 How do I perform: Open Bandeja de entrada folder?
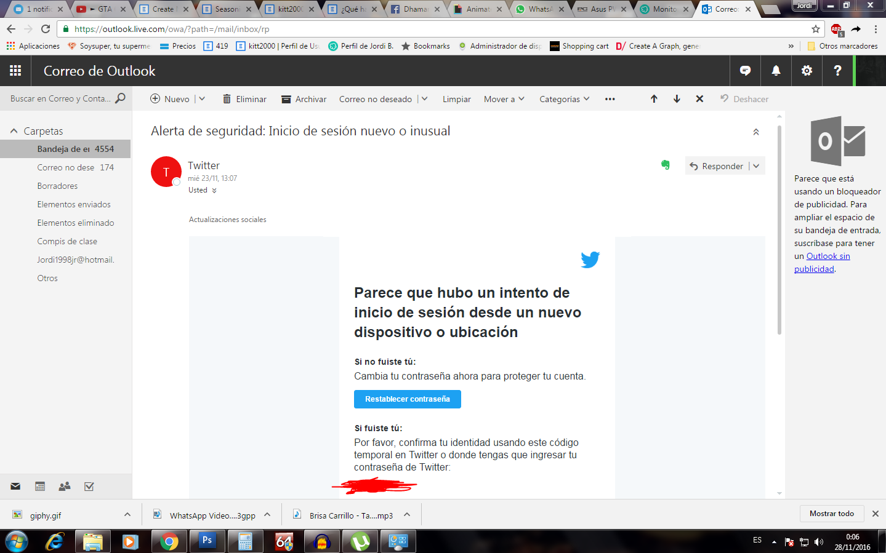(x=65, y=149)
